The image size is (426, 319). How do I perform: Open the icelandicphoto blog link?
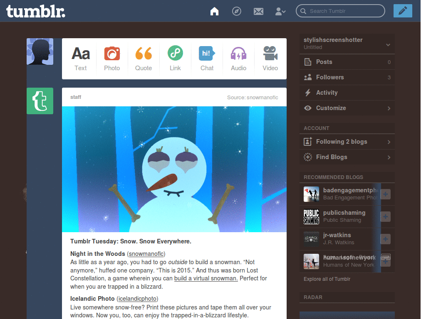coord(137,299)
